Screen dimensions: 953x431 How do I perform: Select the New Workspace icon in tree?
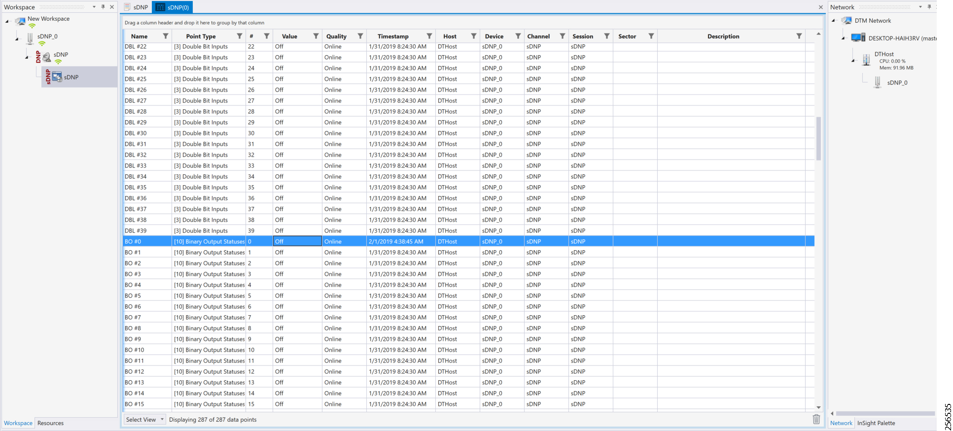coord(20,21)
